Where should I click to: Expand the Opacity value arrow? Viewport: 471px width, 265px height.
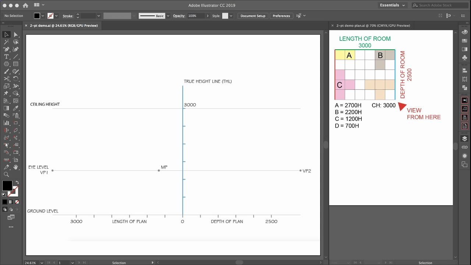(208, 16)
